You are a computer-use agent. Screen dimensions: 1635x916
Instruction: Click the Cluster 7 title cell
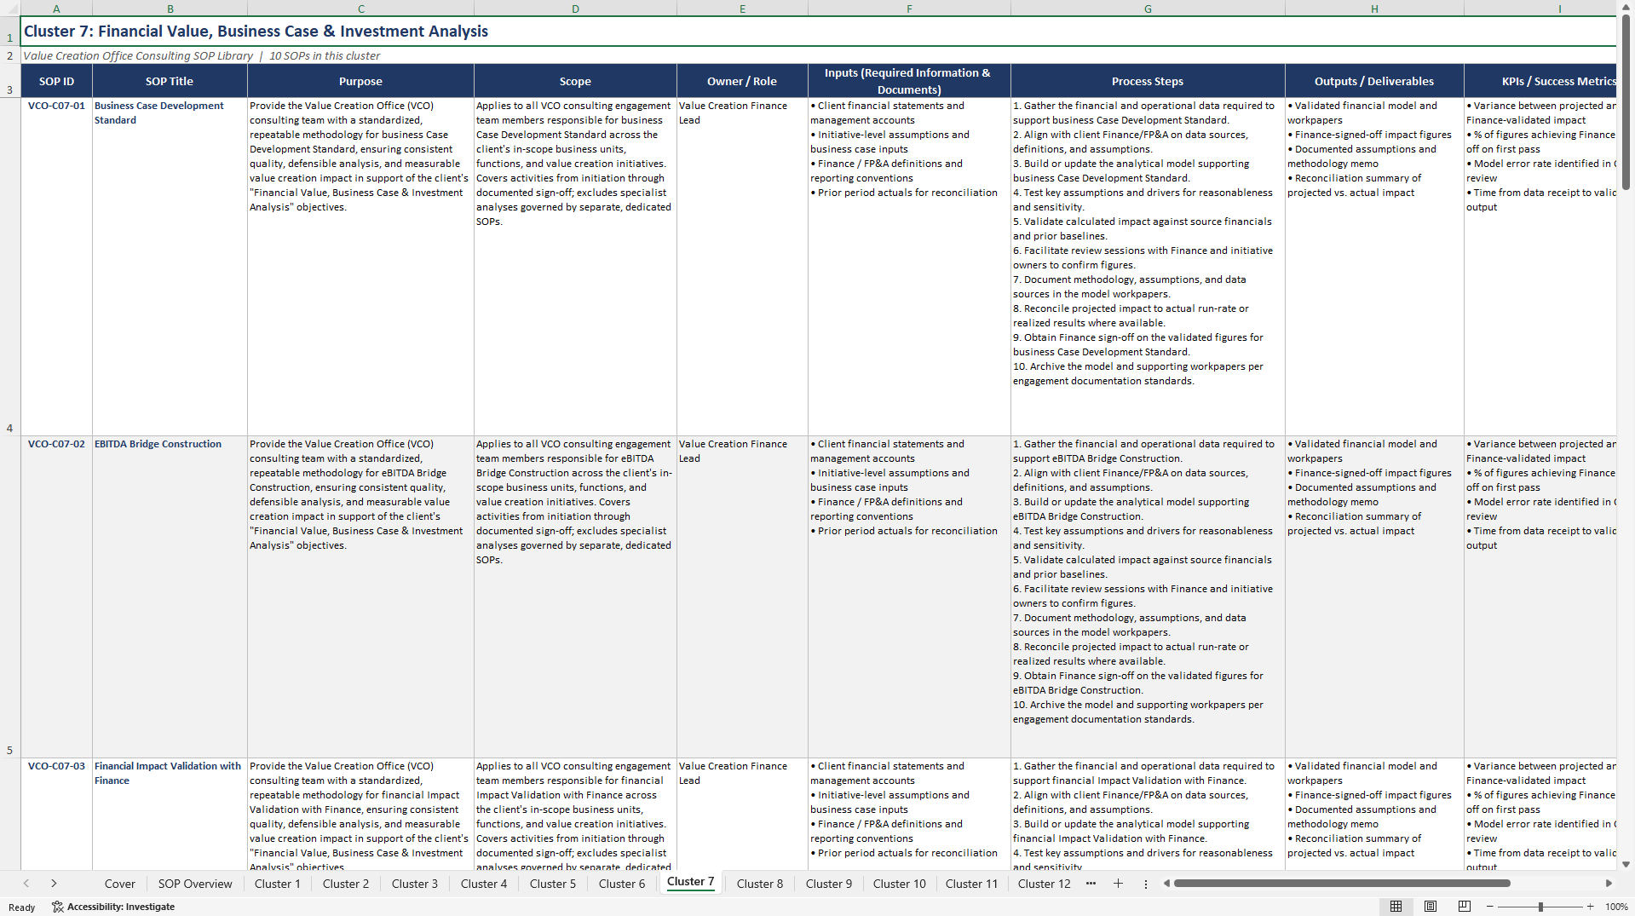818,32
